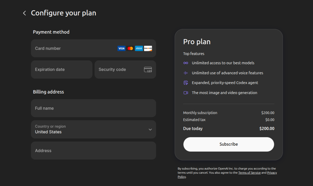Click the Visa card logo

(121, 48)
